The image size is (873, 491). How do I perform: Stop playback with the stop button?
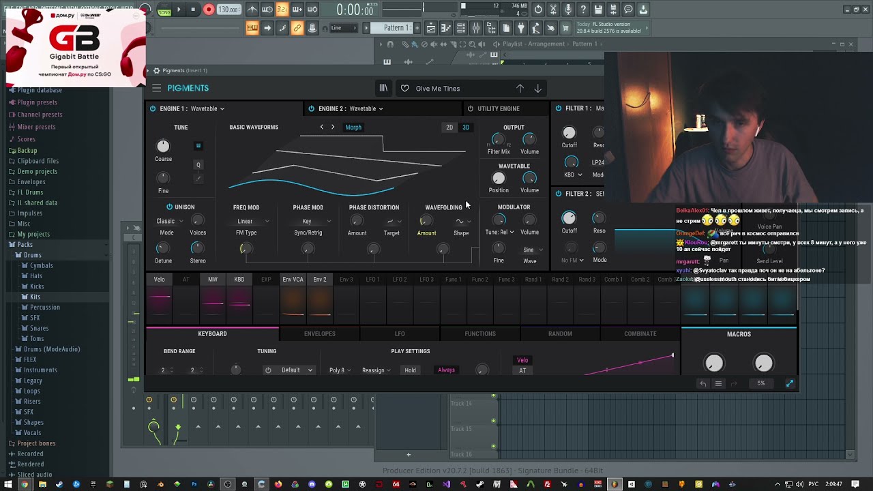click(194, 10)
